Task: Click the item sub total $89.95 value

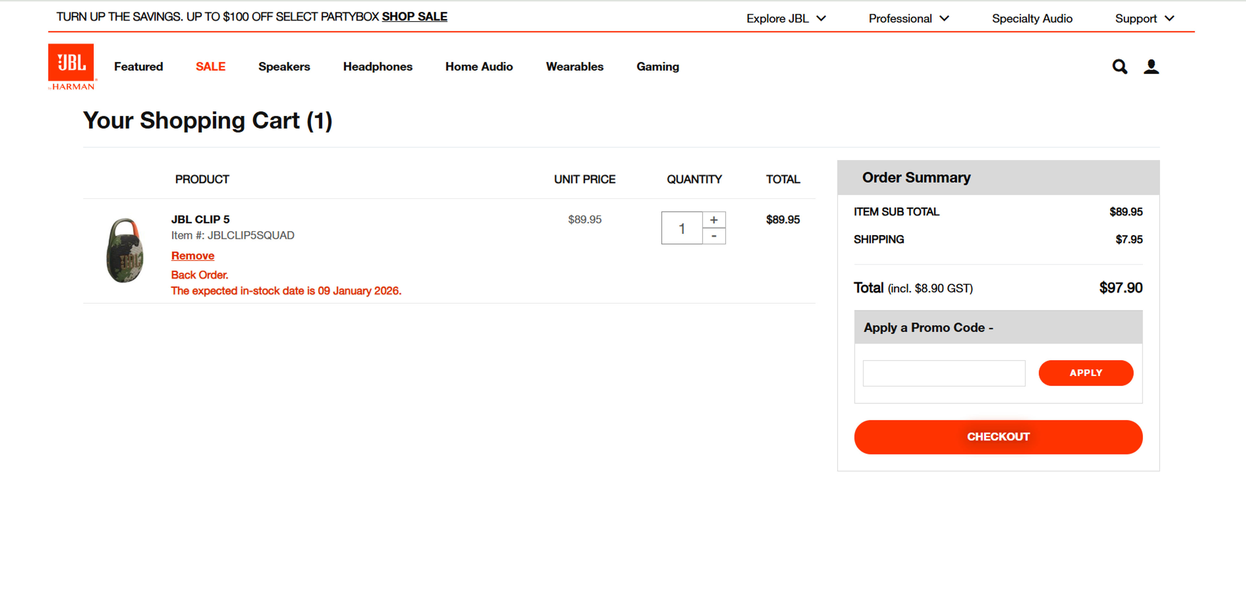Action: click(1126, 212)
